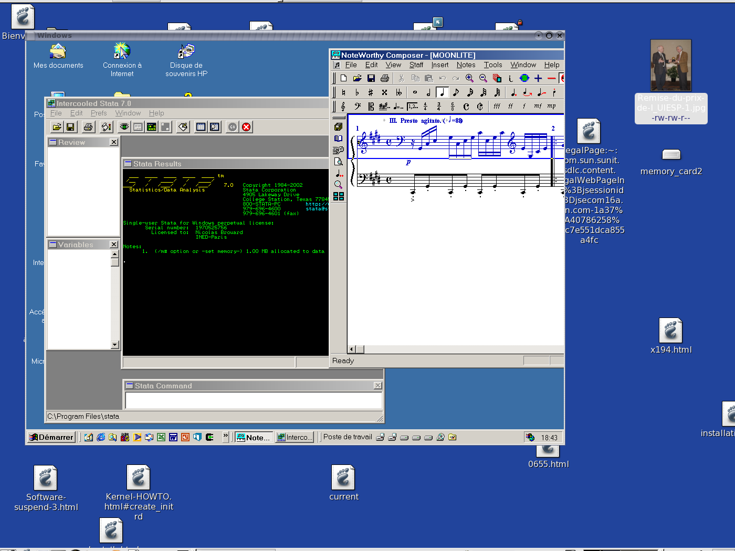Expand the quick launch chevron on taskbar
Image resolution: width=735 pixels, height=551 pixels.
coord(226,436)
